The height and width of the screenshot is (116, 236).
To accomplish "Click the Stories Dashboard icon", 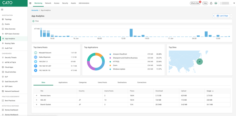I will point(3,110).
